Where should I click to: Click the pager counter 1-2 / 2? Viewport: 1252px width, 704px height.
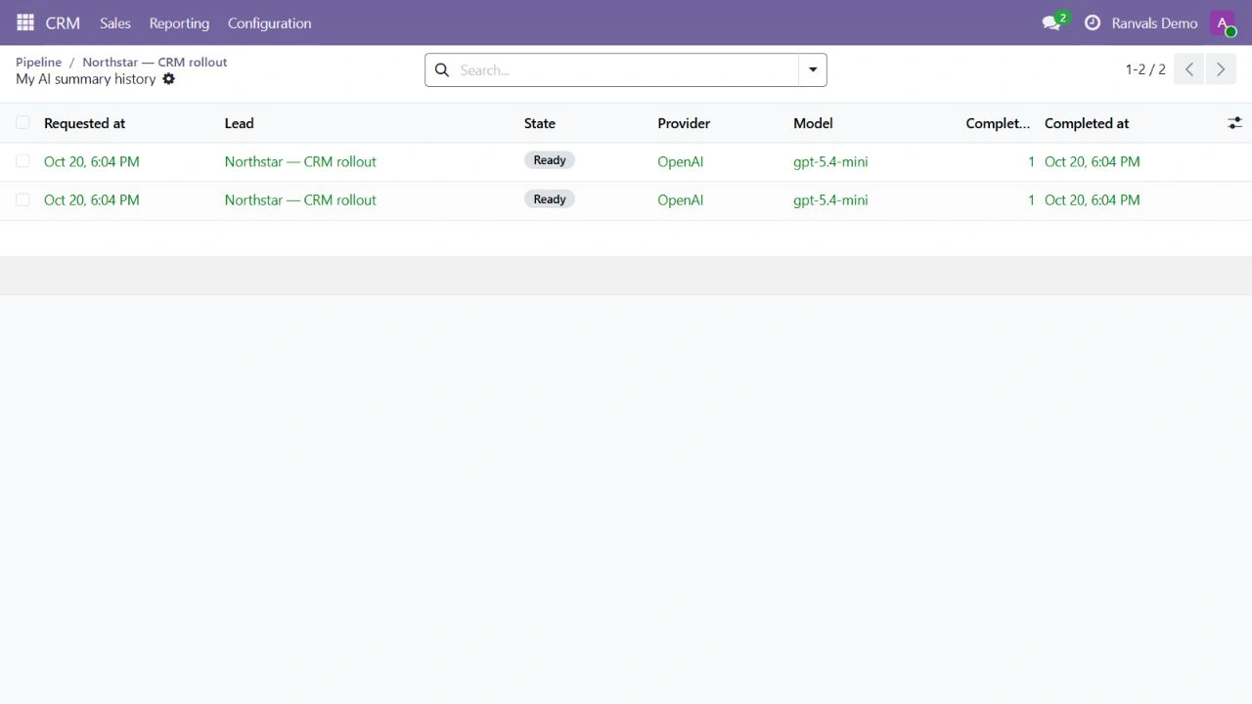(1145, 69)
